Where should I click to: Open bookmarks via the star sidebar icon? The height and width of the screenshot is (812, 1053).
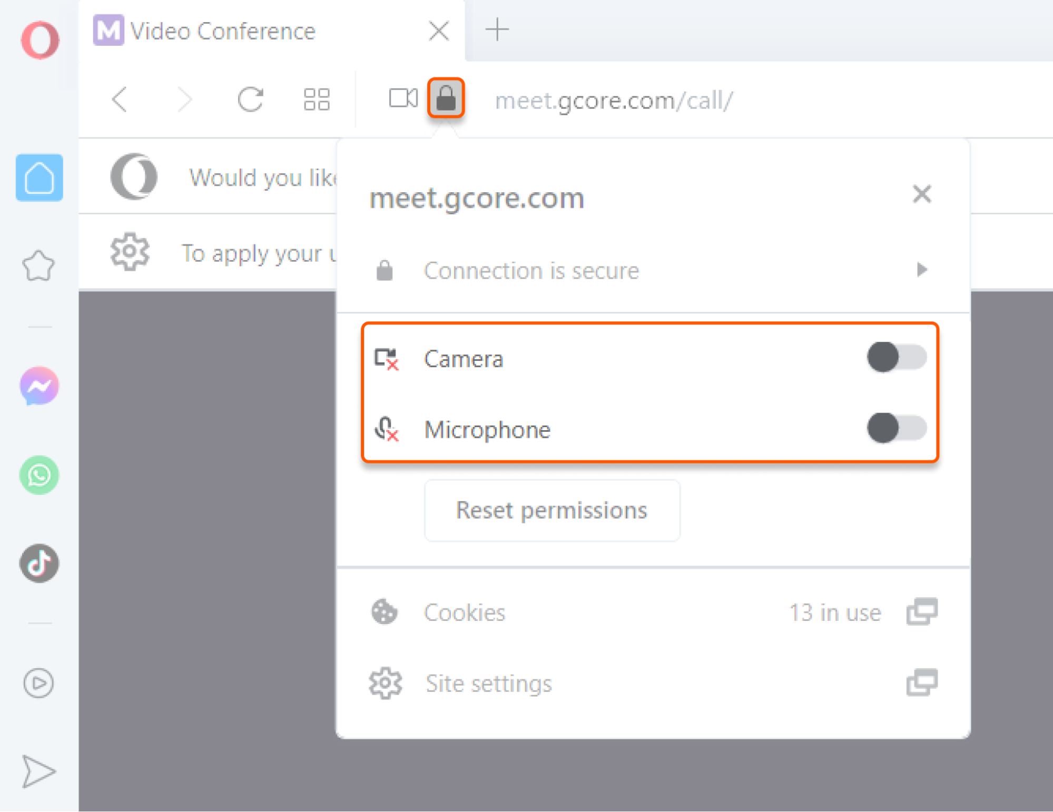pos(38,266)
